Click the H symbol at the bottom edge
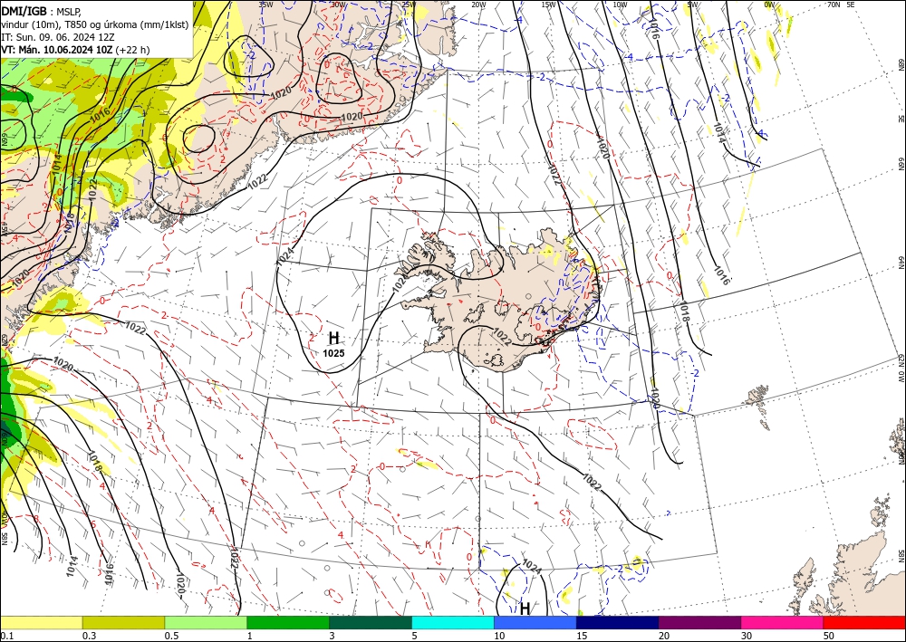This screenshot has width=906, height=642. (x=525, y=608)
